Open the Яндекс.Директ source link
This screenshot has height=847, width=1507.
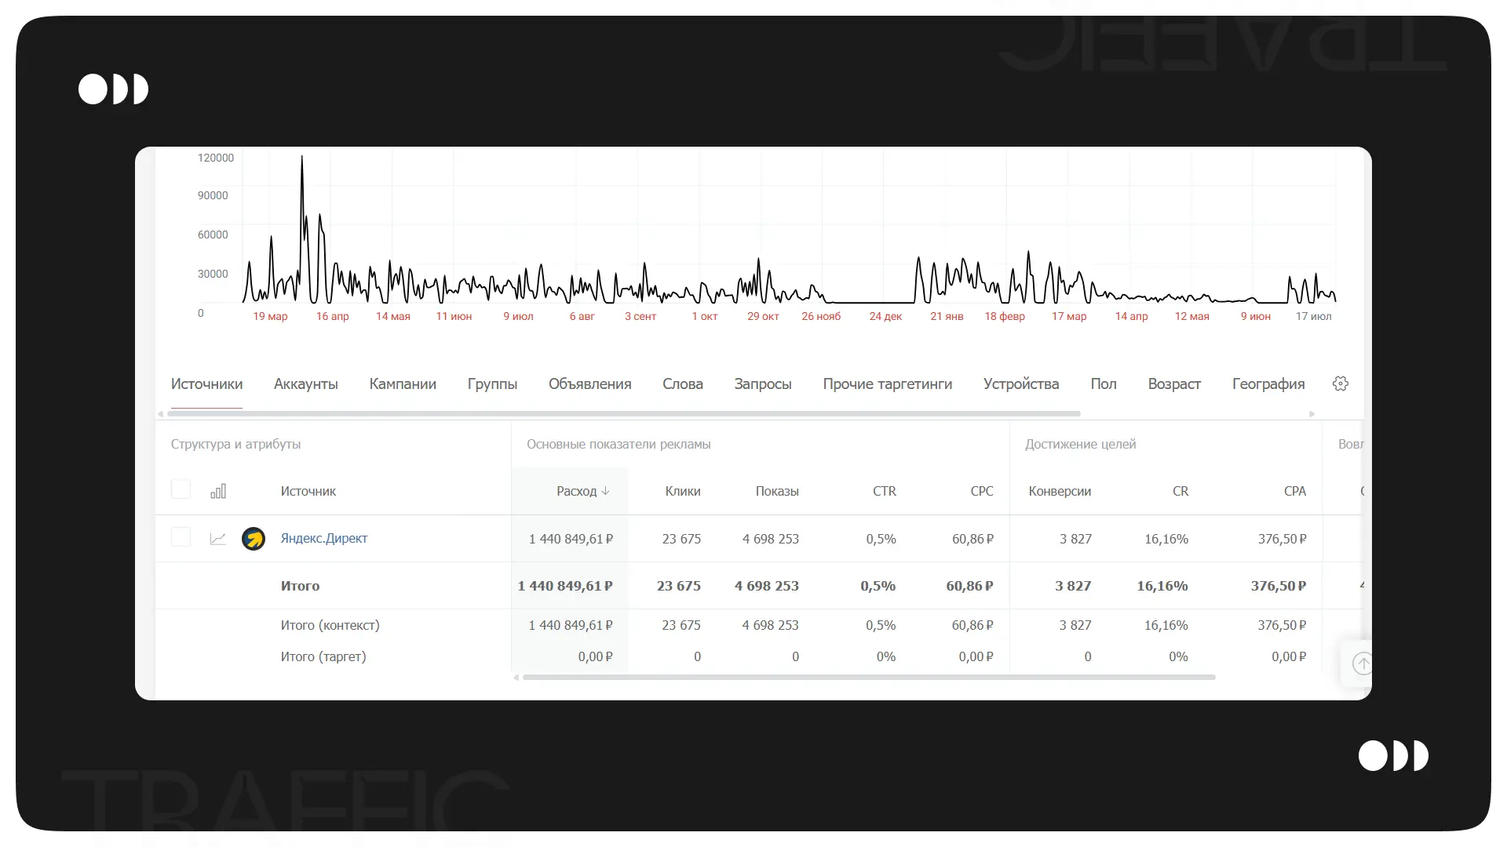323,539
